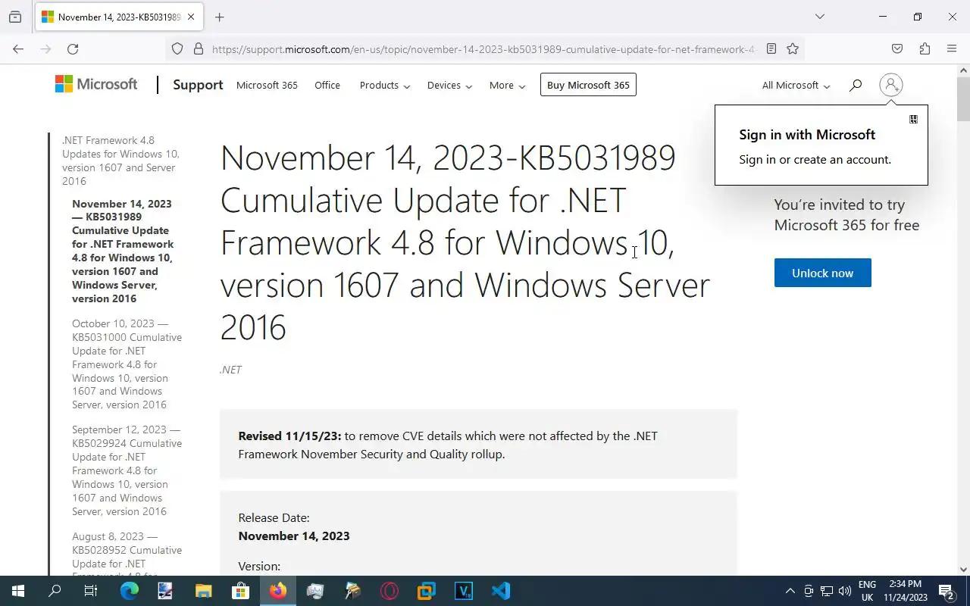This screenshot has height=606, width=970.
Task: Open the Extensions puzzle icon
Action: 925,48
